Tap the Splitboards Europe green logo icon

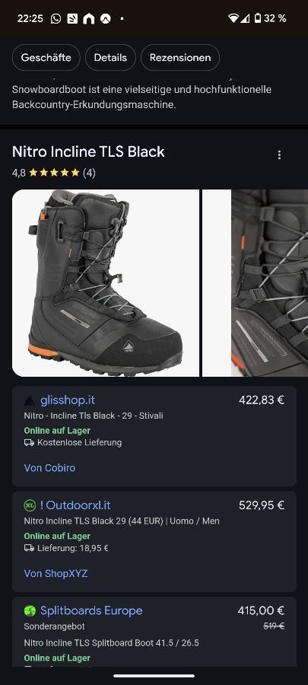pyautogui.click(x=30, y=610)
